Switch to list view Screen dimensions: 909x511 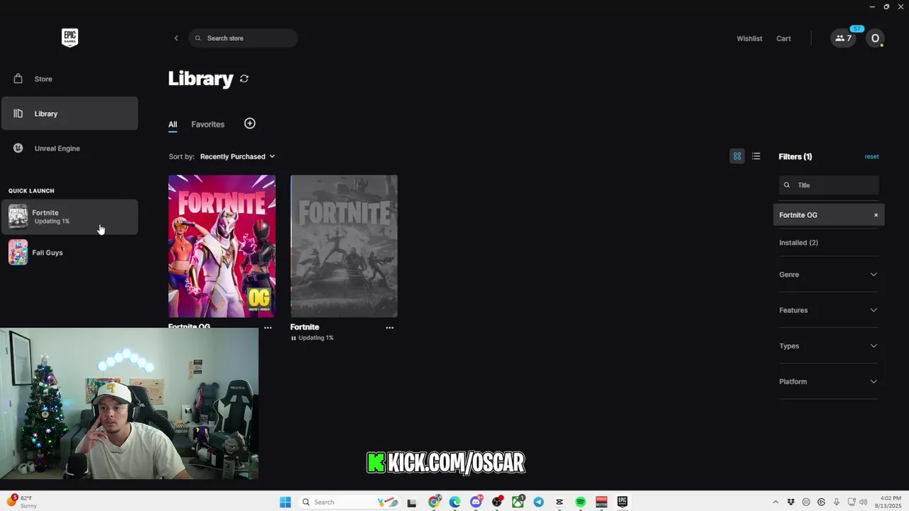point(756,156)
